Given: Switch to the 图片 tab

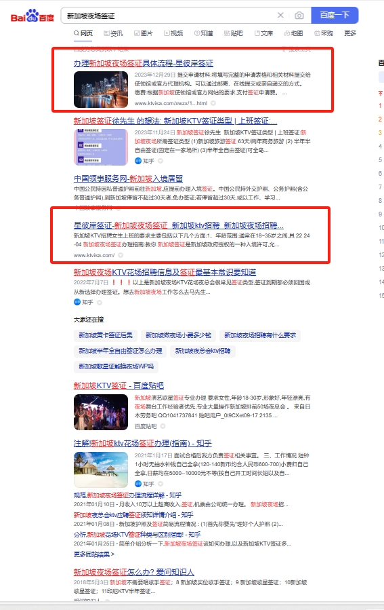Looking at the screenshot, I should [x=144, y=33].
